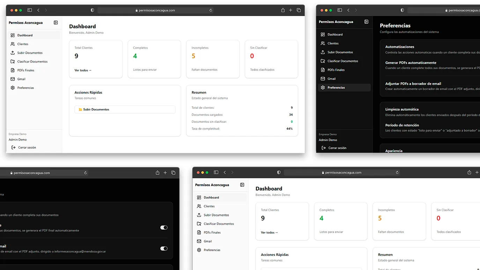Screen dimensions: 480x270
Task: Go back using the chevron in the dark Preferencias window
Action: 348,10
